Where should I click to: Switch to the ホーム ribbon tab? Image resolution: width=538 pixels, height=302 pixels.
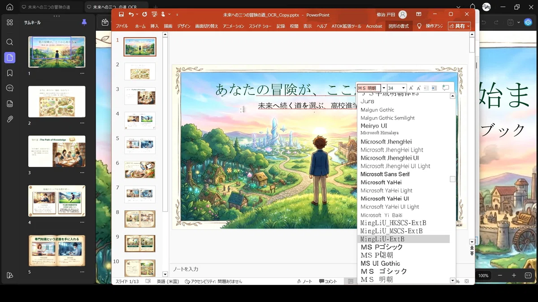pyautogui.click(x=140, y=26)
